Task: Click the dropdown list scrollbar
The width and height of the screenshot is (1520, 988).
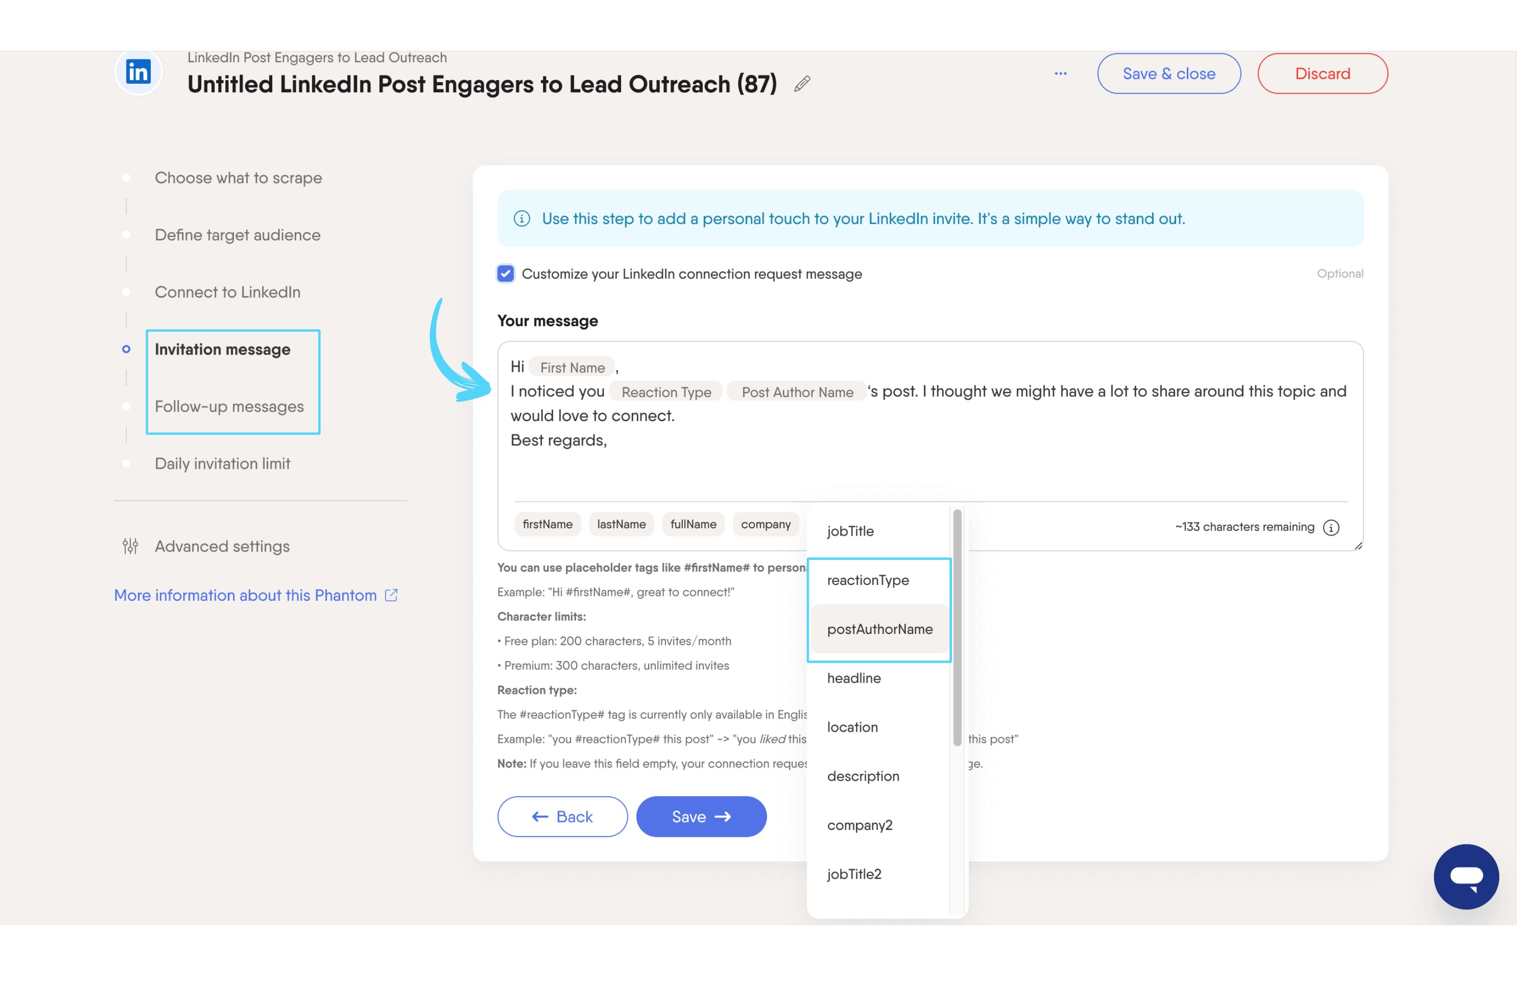Action: 958,628
